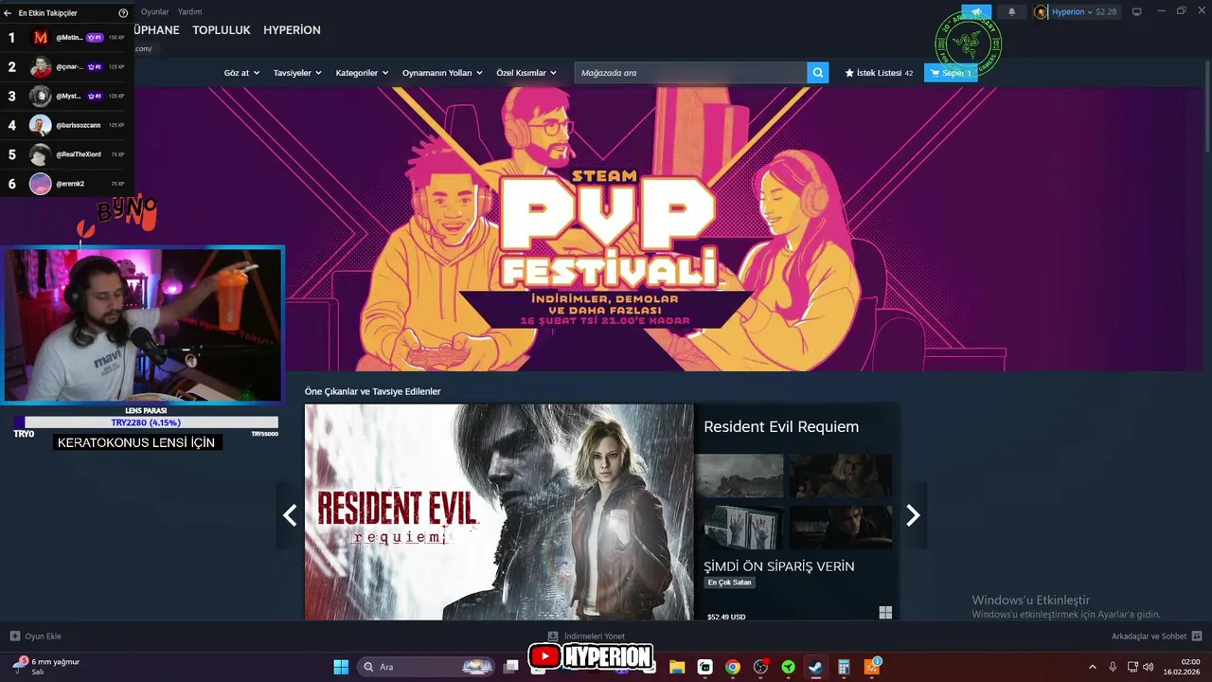View third Resident Evil Requiem screenshot thumbnail
This screenshot has width=1212, height=682.
point(740,527)
